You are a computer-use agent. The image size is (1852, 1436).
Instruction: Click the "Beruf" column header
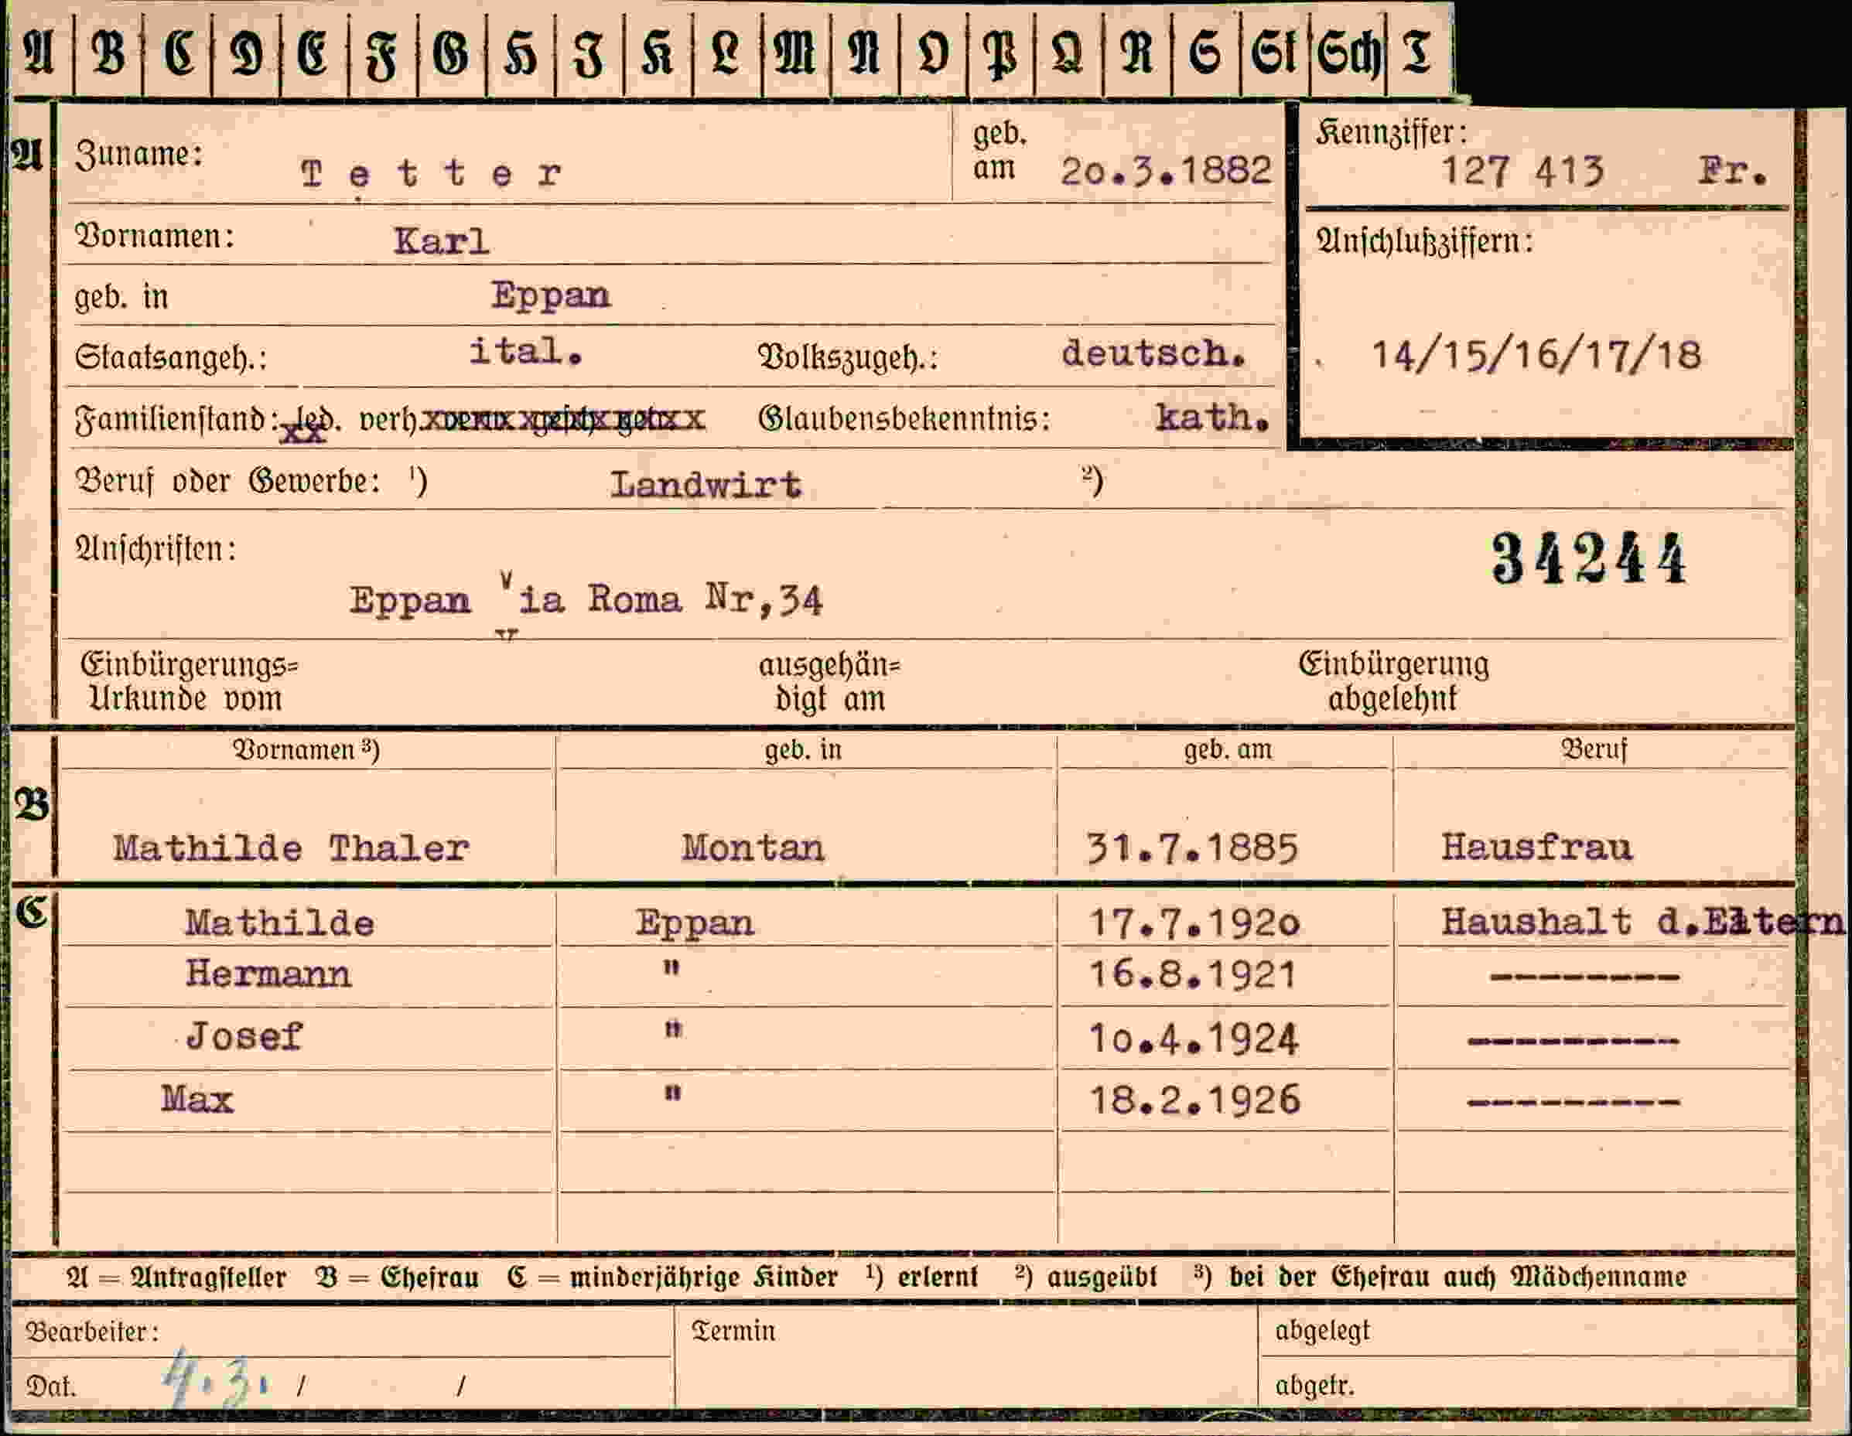tap(1594, 749)
